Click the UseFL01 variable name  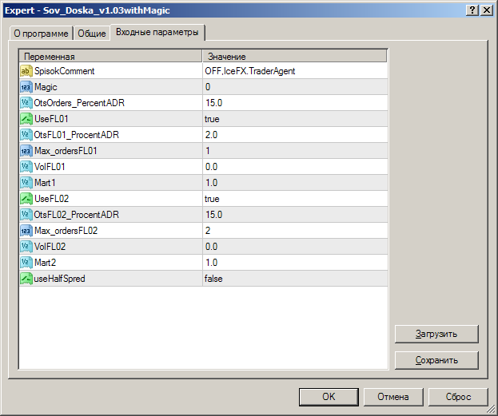point(51,119)
